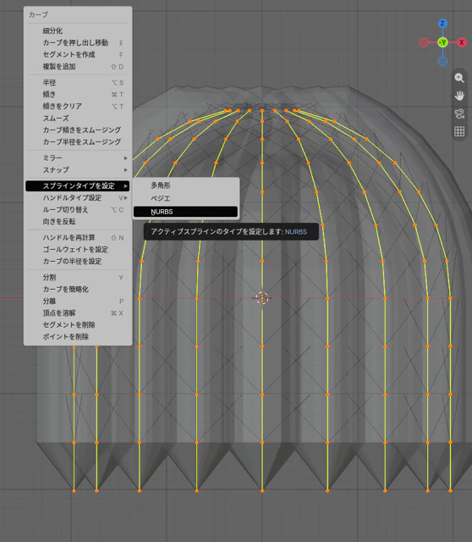
Task: Expand the スナップ submenu
Action: click(78, 169)
